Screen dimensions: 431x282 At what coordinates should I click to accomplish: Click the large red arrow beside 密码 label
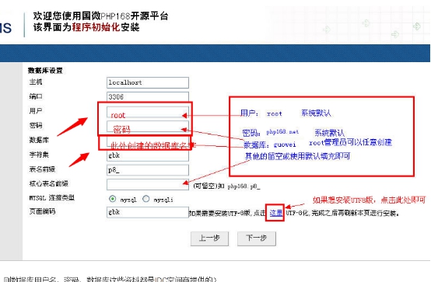pos(72,127)
